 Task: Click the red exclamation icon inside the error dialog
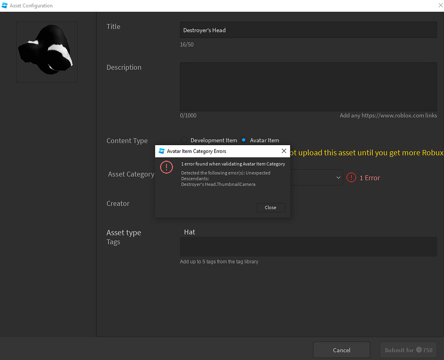coord(166,167)
